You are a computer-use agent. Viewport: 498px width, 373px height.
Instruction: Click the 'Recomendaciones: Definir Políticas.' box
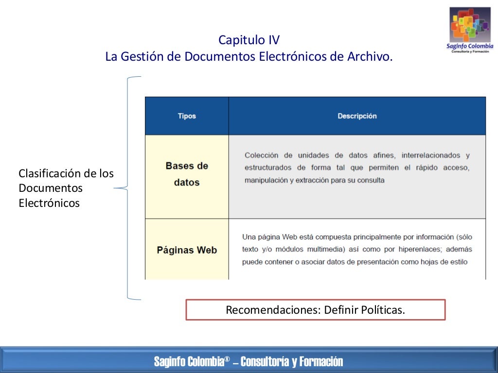(315, 309)
